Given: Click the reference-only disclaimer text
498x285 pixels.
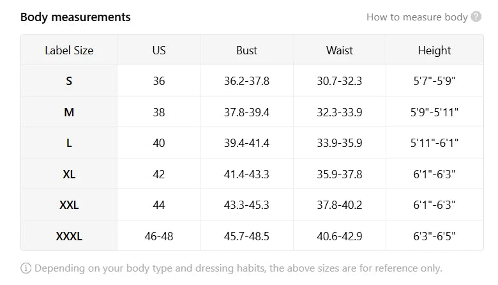Looking at the screenshot, I should (238, 268).
